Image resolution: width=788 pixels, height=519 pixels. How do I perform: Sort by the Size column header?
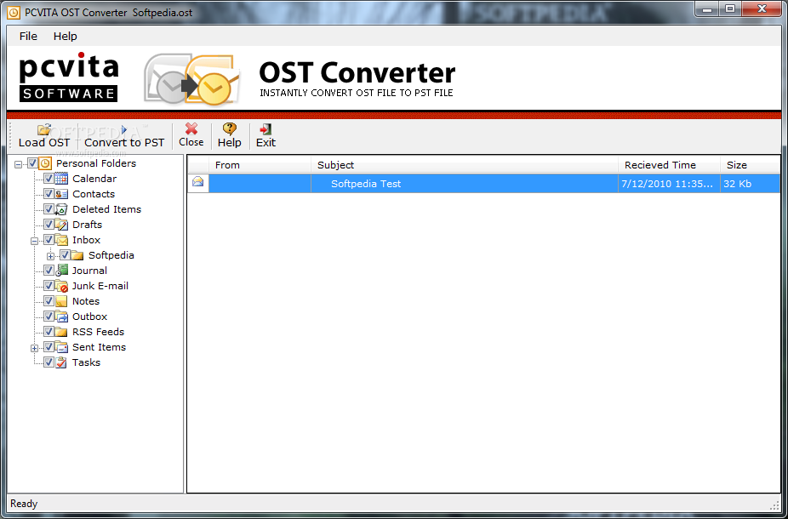tap(750, 165)
